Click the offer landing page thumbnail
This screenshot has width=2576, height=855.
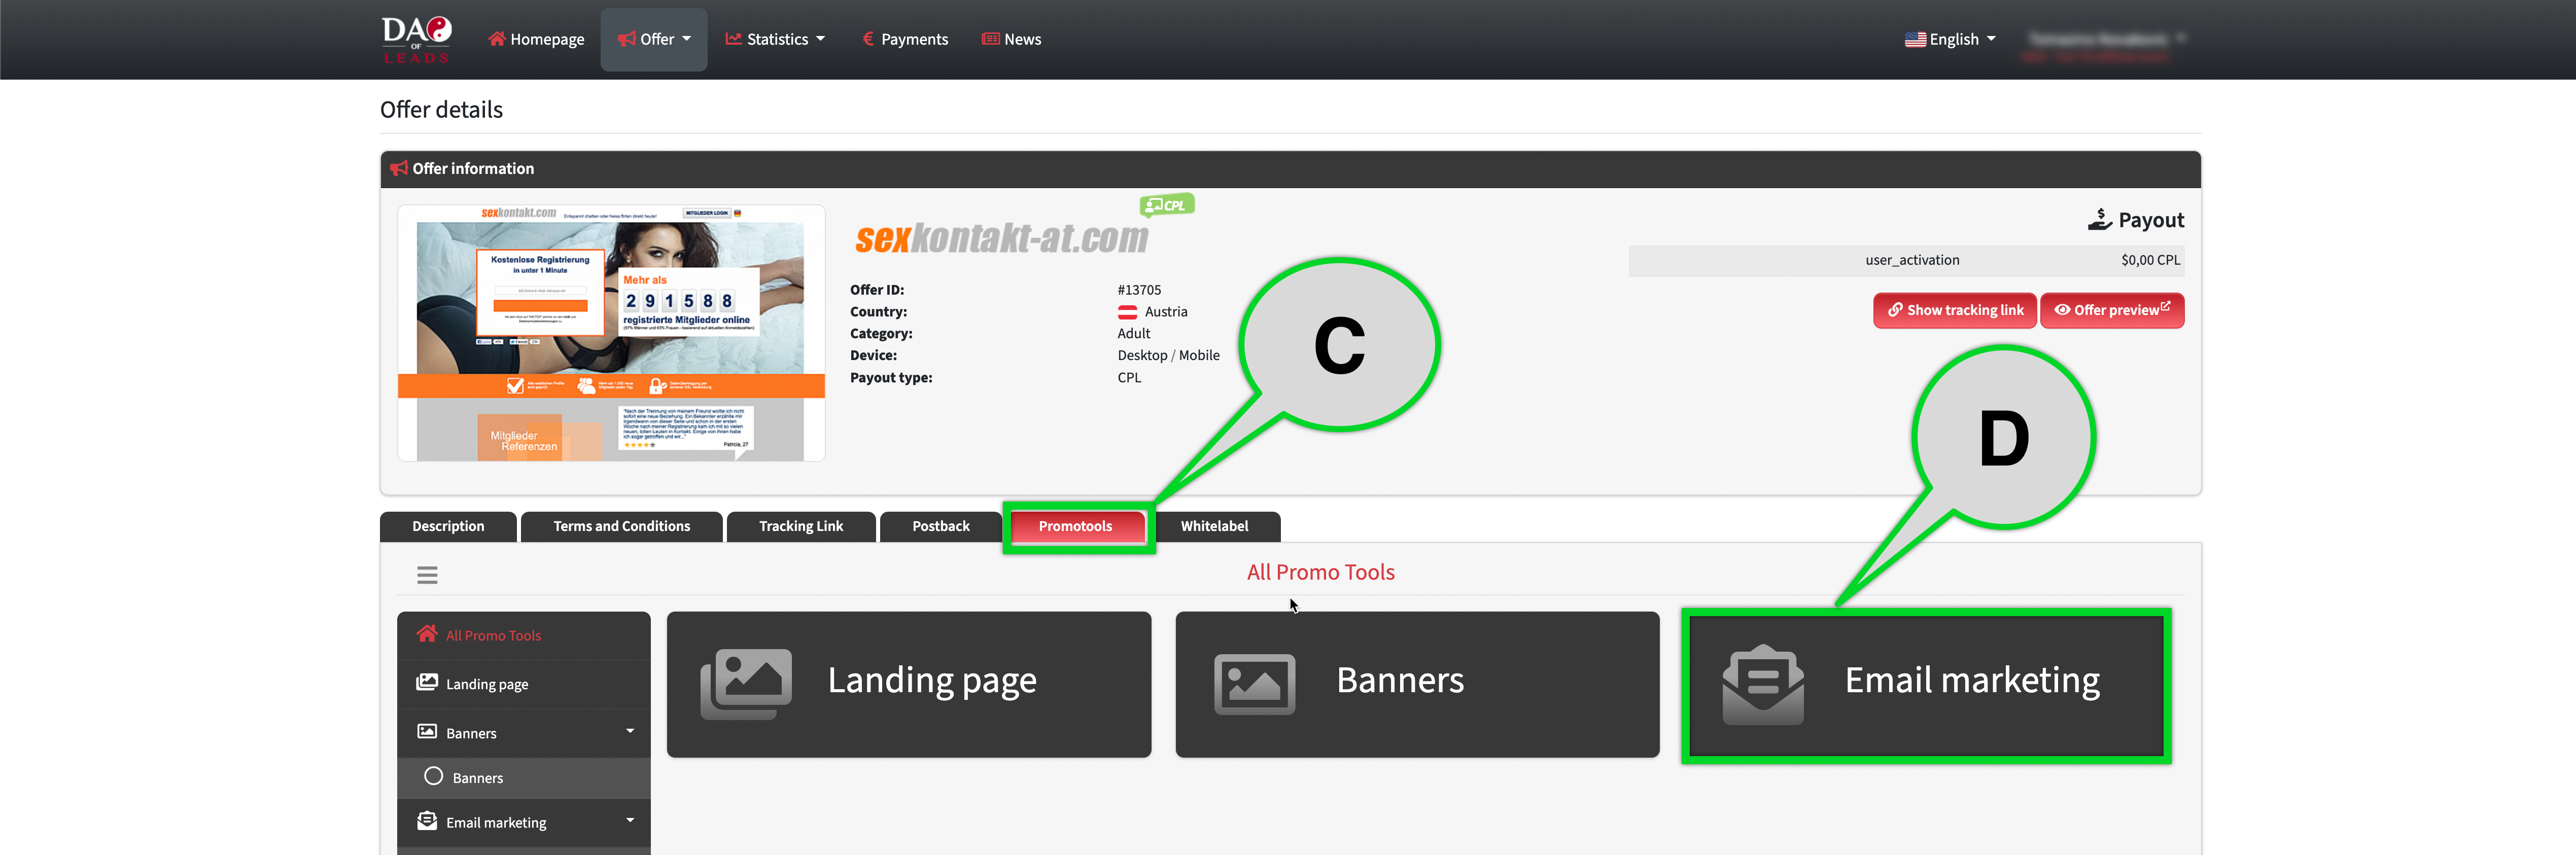point(611,333)
